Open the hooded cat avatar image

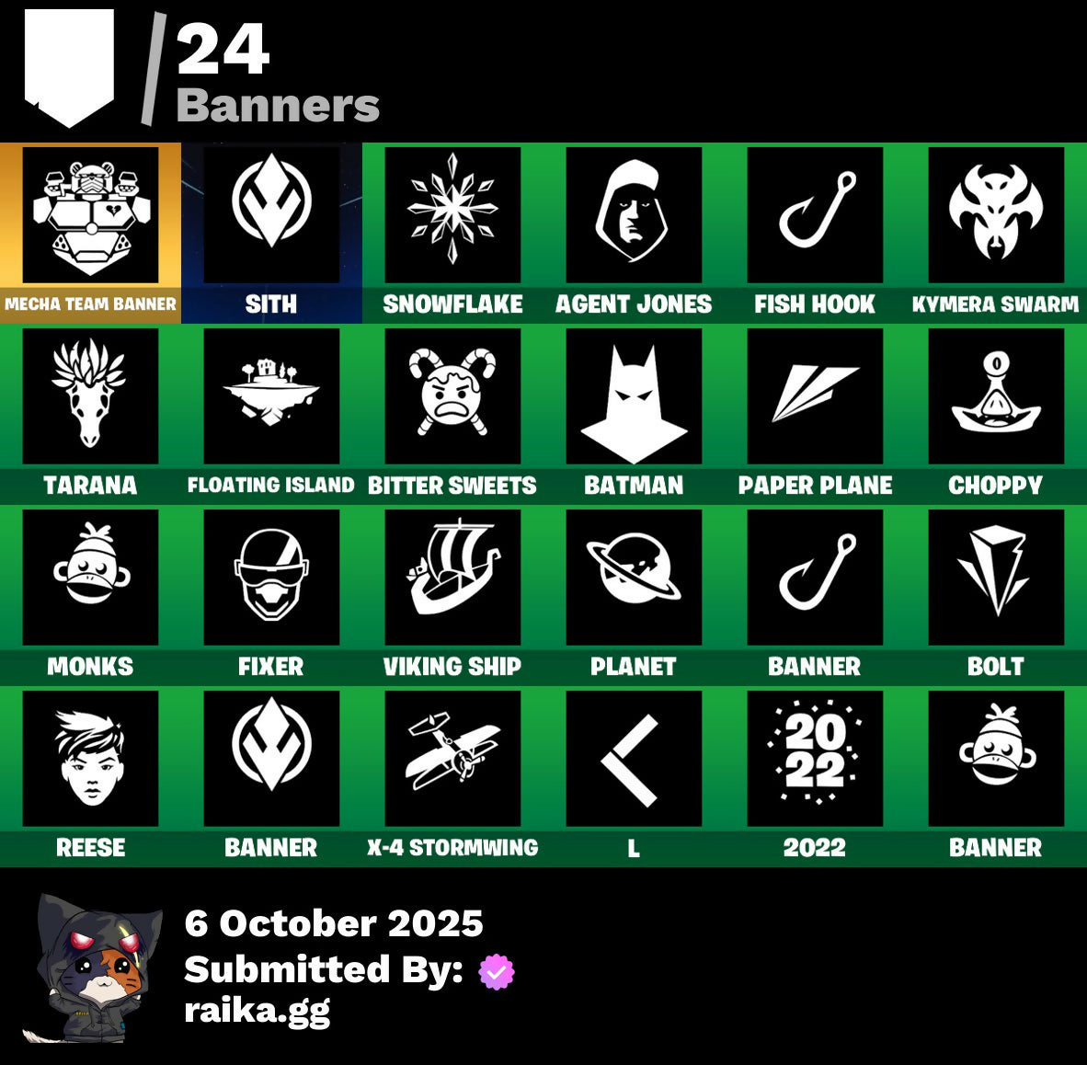[93, 968]
